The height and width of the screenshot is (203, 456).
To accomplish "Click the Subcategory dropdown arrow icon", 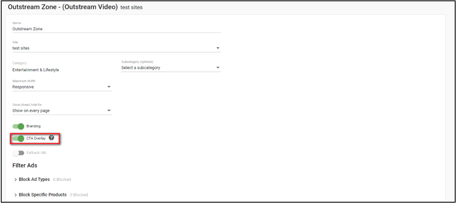I will pos(218,68).
